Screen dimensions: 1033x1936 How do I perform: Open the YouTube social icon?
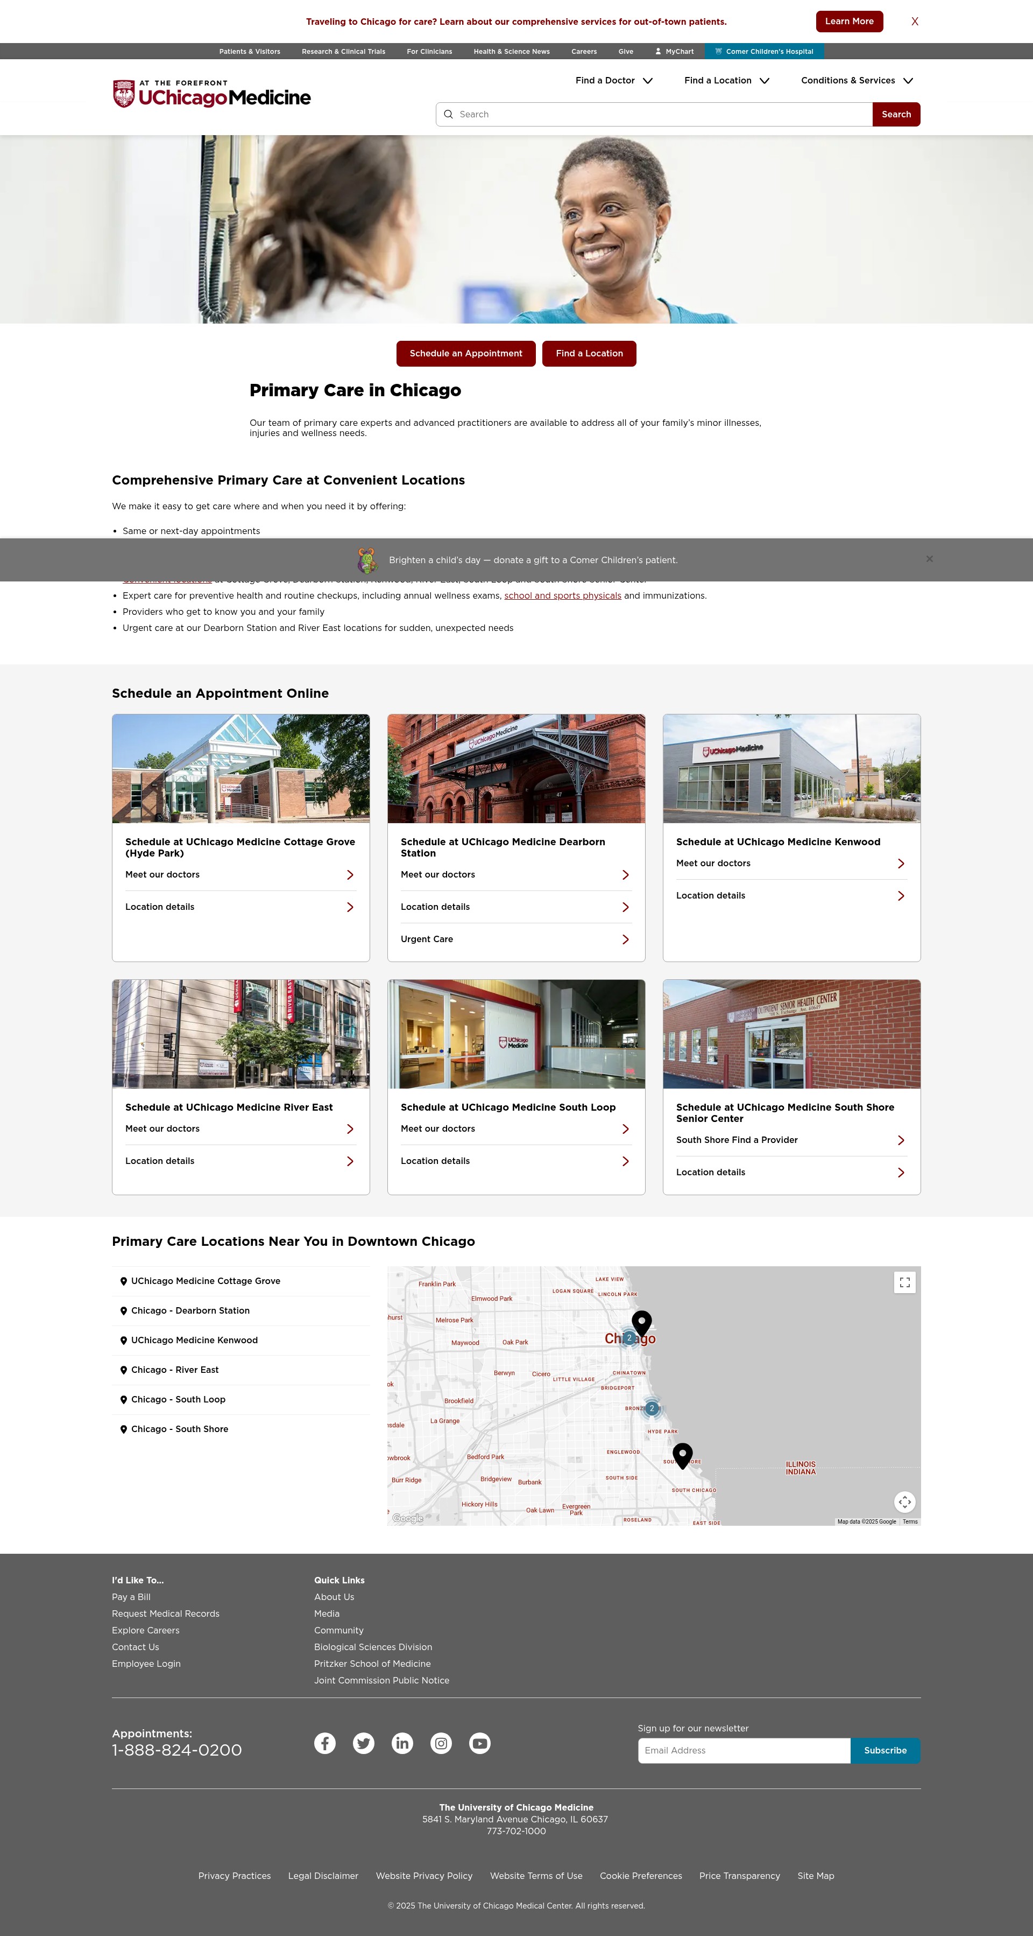[480, 1743]
